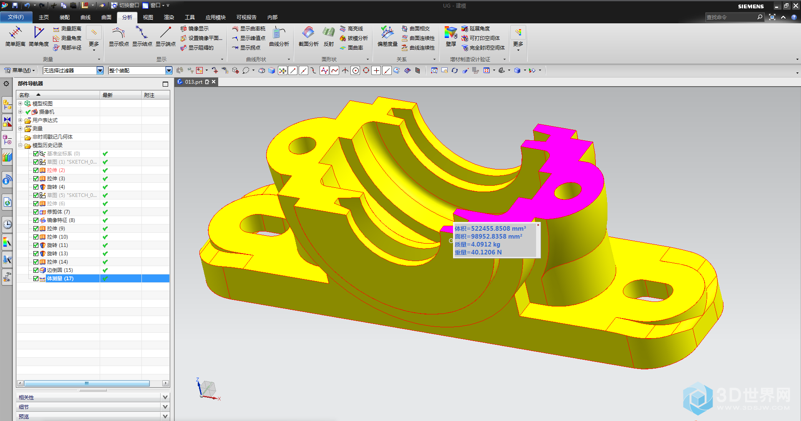Click the 查找命令 search field
The image size is (801, 421).
tap(730, 17)
